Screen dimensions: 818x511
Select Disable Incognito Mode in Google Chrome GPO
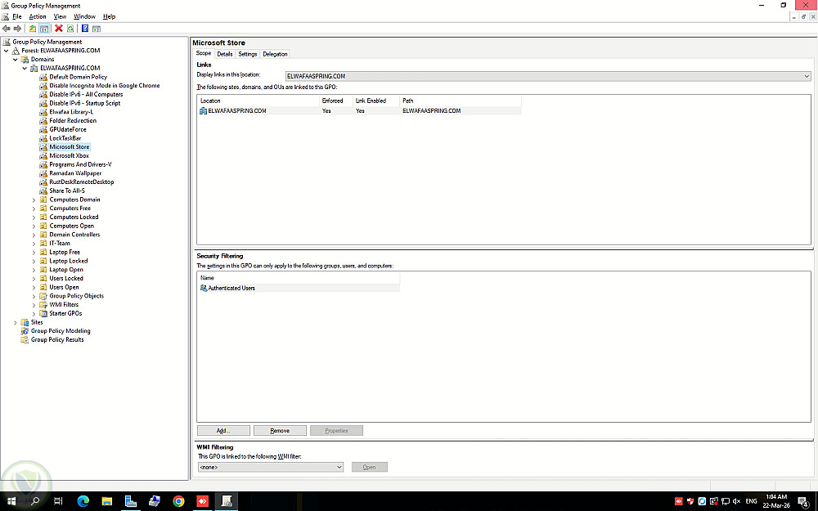[105, 86]
